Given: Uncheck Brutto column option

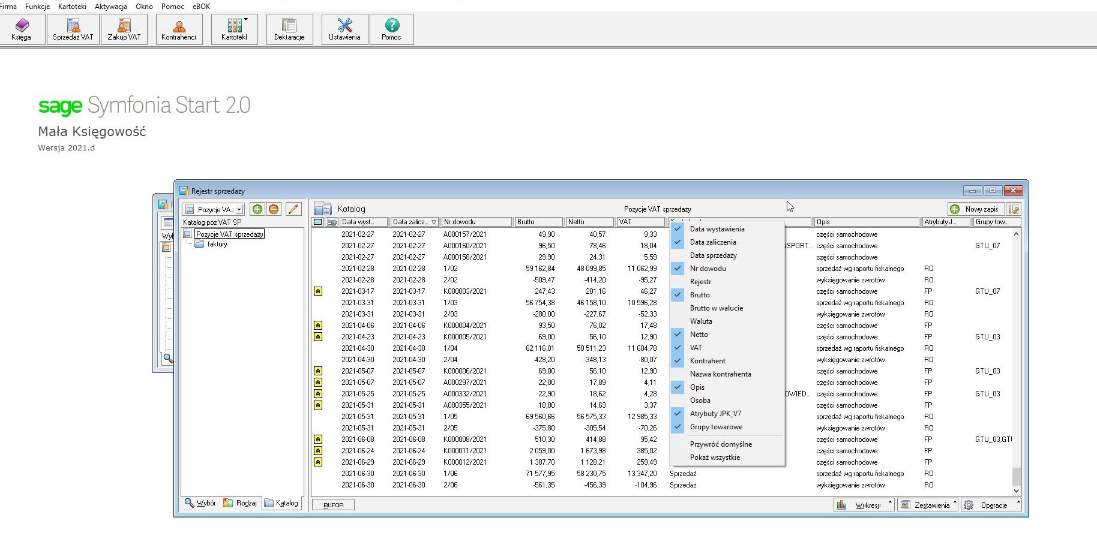Looking at the screenshot, I should click(x=727, y=295).
